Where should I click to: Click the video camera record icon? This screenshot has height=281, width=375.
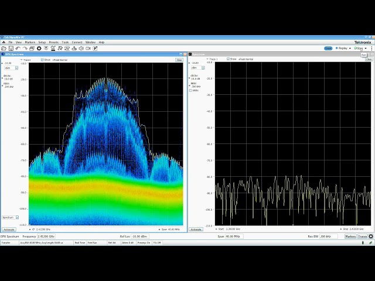88,49
